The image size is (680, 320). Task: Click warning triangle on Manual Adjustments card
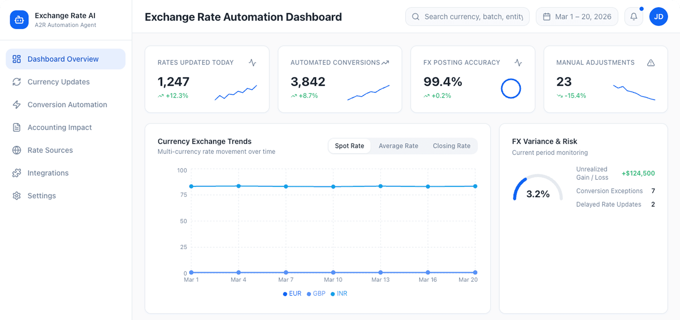click(x=651, y=63)
